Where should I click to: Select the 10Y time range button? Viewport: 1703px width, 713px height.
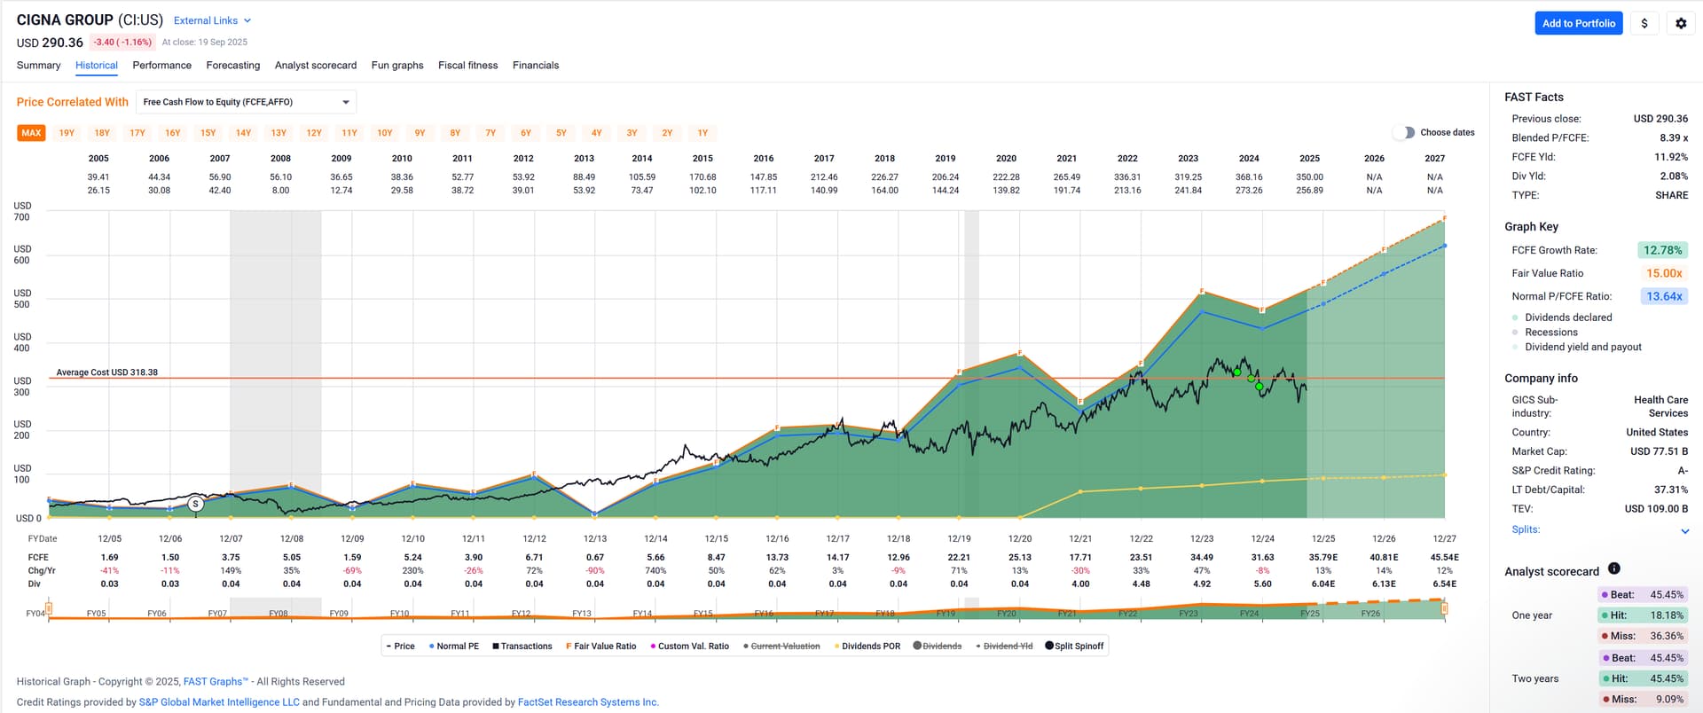384,133
